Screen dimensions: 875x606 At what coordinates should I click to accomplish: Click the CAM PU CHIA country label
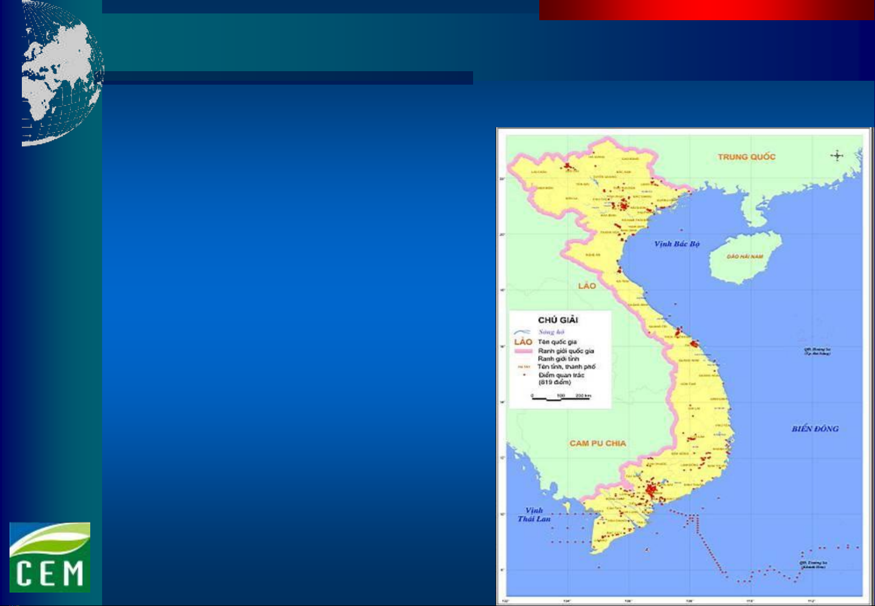coord(598,443)
